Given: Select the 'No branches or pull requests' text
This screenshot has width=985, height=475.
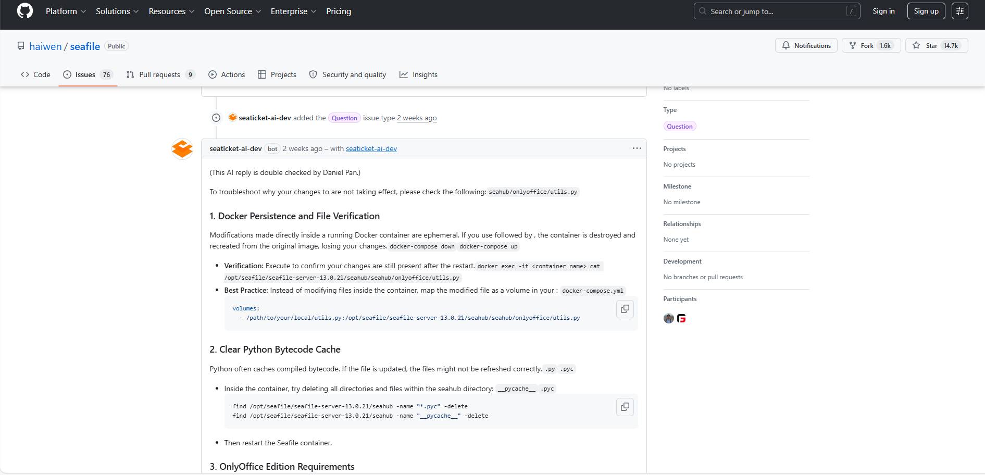Looking at the screenshot, I should (703, 277).
